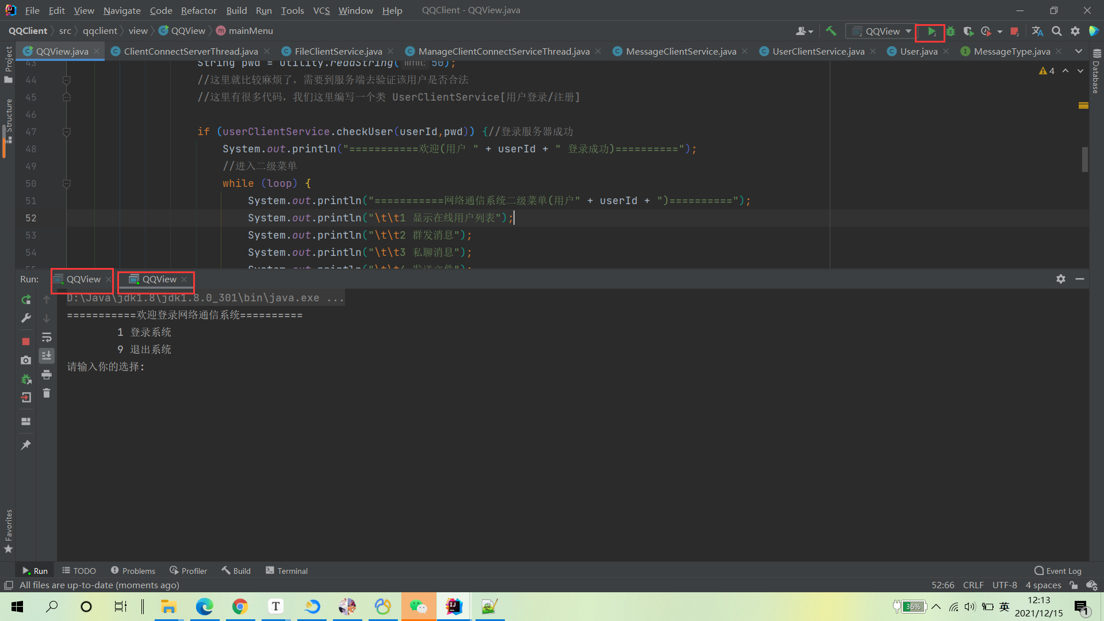Viewport: 1104px width, 621px height.
Task: Jump down the stack trace arrow
Action: (x=47, y=318)
